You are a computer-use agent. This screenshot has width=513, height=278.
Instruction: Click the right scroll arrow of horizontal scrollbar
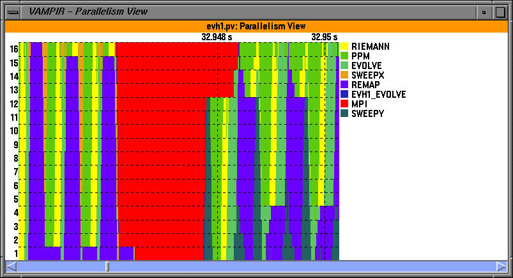pyautogui.click(x=502, y=266)
